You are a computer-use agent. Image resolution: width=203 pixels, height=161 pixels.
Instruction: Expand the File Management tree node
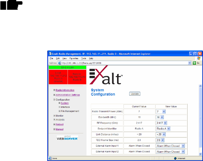pyautogui.click(x=59, y=111)
